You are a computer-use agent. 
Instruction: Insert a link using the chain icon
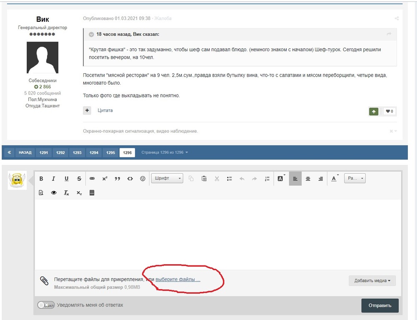[x=92, y=179]
